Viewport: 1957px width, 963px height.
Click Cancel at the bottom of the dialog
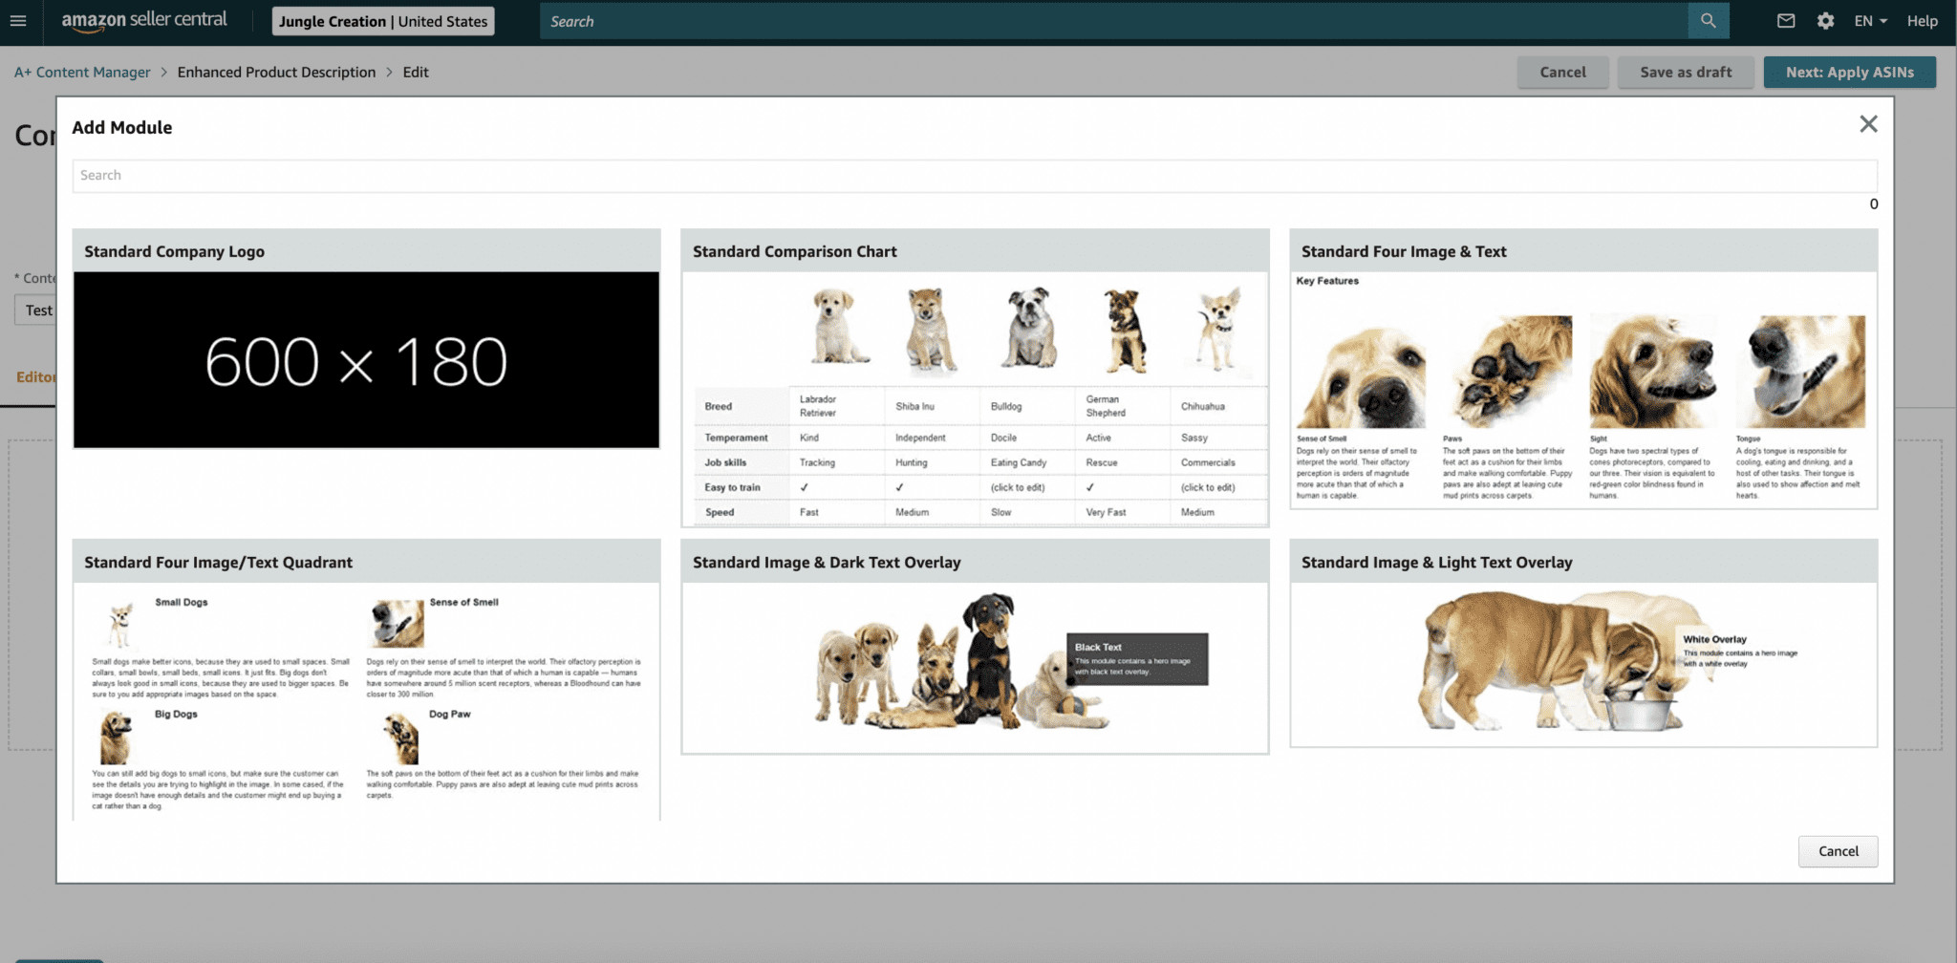pos(1838,850)
